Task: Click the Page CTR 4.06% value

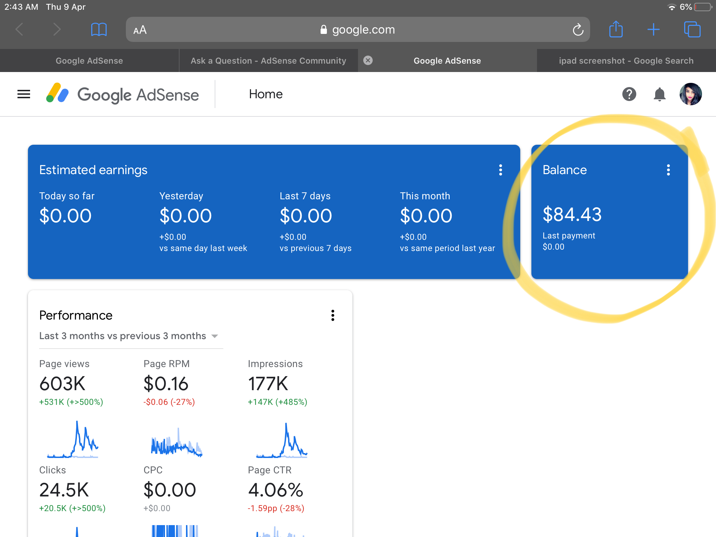Action: pyautogui.click(x=275, y=490)
